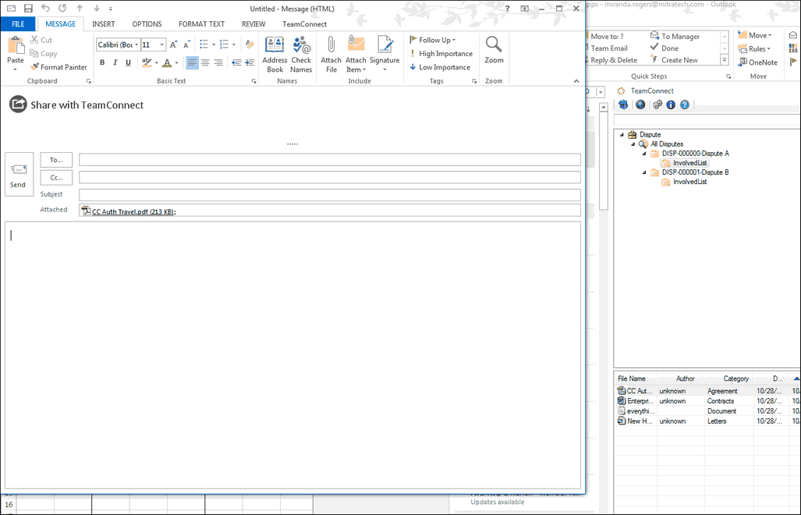
Task: Switch to the FORMAT TEXT tab
Action: (x=201, y=24)
